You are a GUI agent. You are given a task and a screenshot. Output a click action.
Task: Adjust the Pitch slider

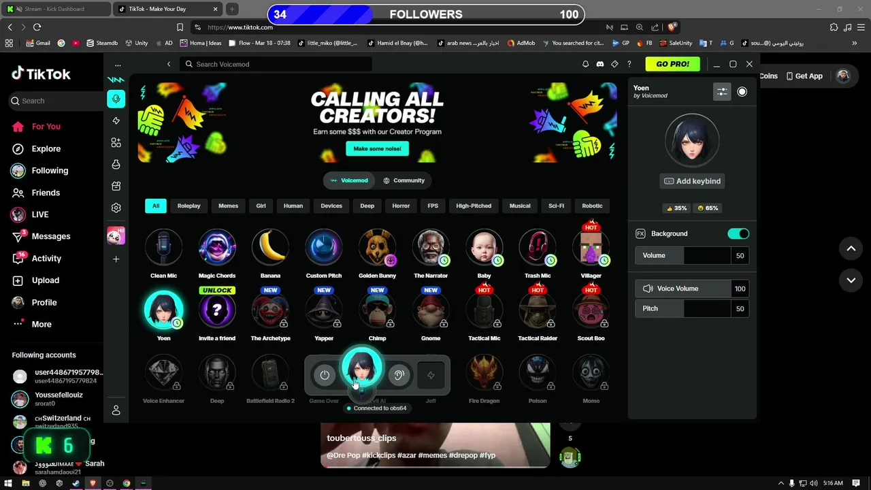click(x=692, y=308)
